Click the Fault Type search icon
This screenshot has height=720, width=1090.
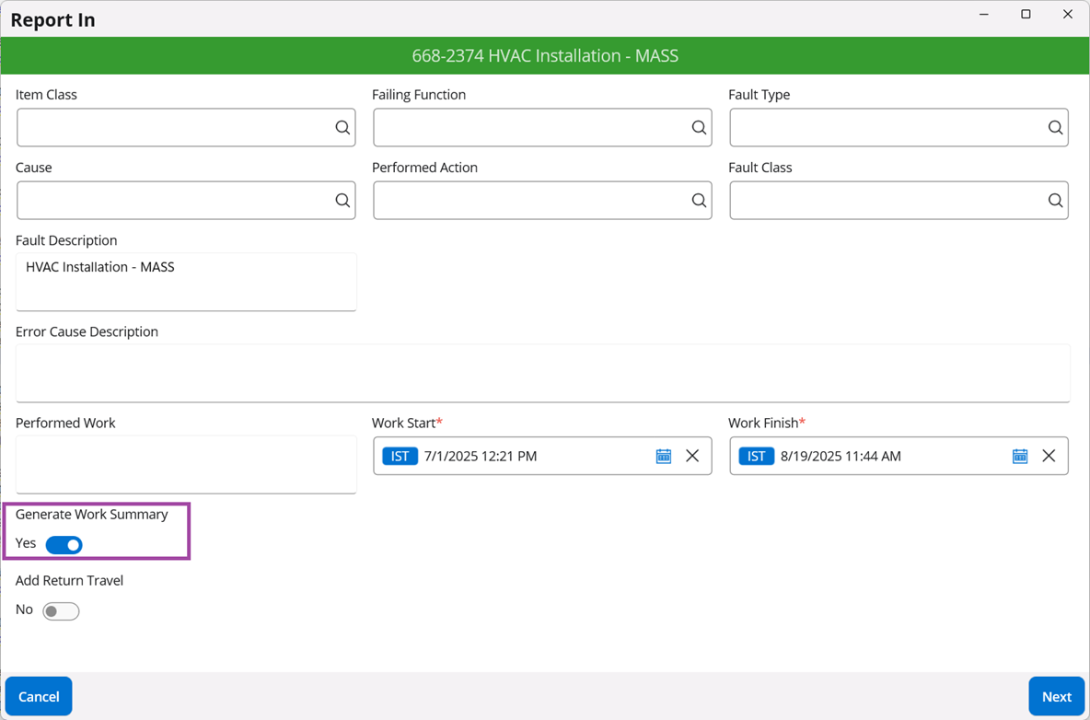coord(1055,128)
